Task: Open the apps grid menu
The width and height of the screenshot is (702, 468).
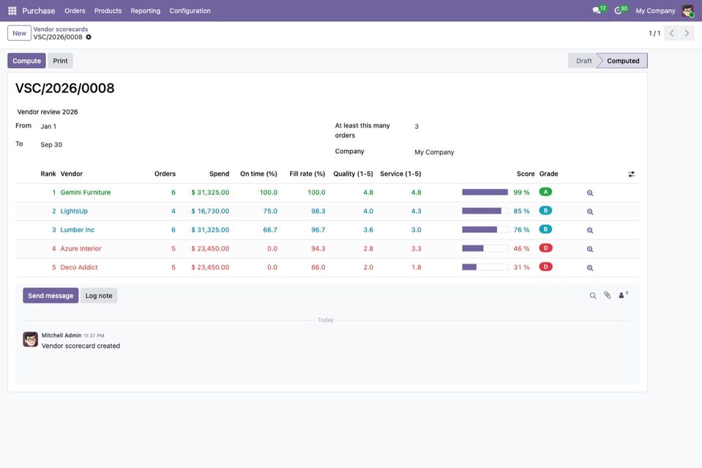Action: coord(12,11)
